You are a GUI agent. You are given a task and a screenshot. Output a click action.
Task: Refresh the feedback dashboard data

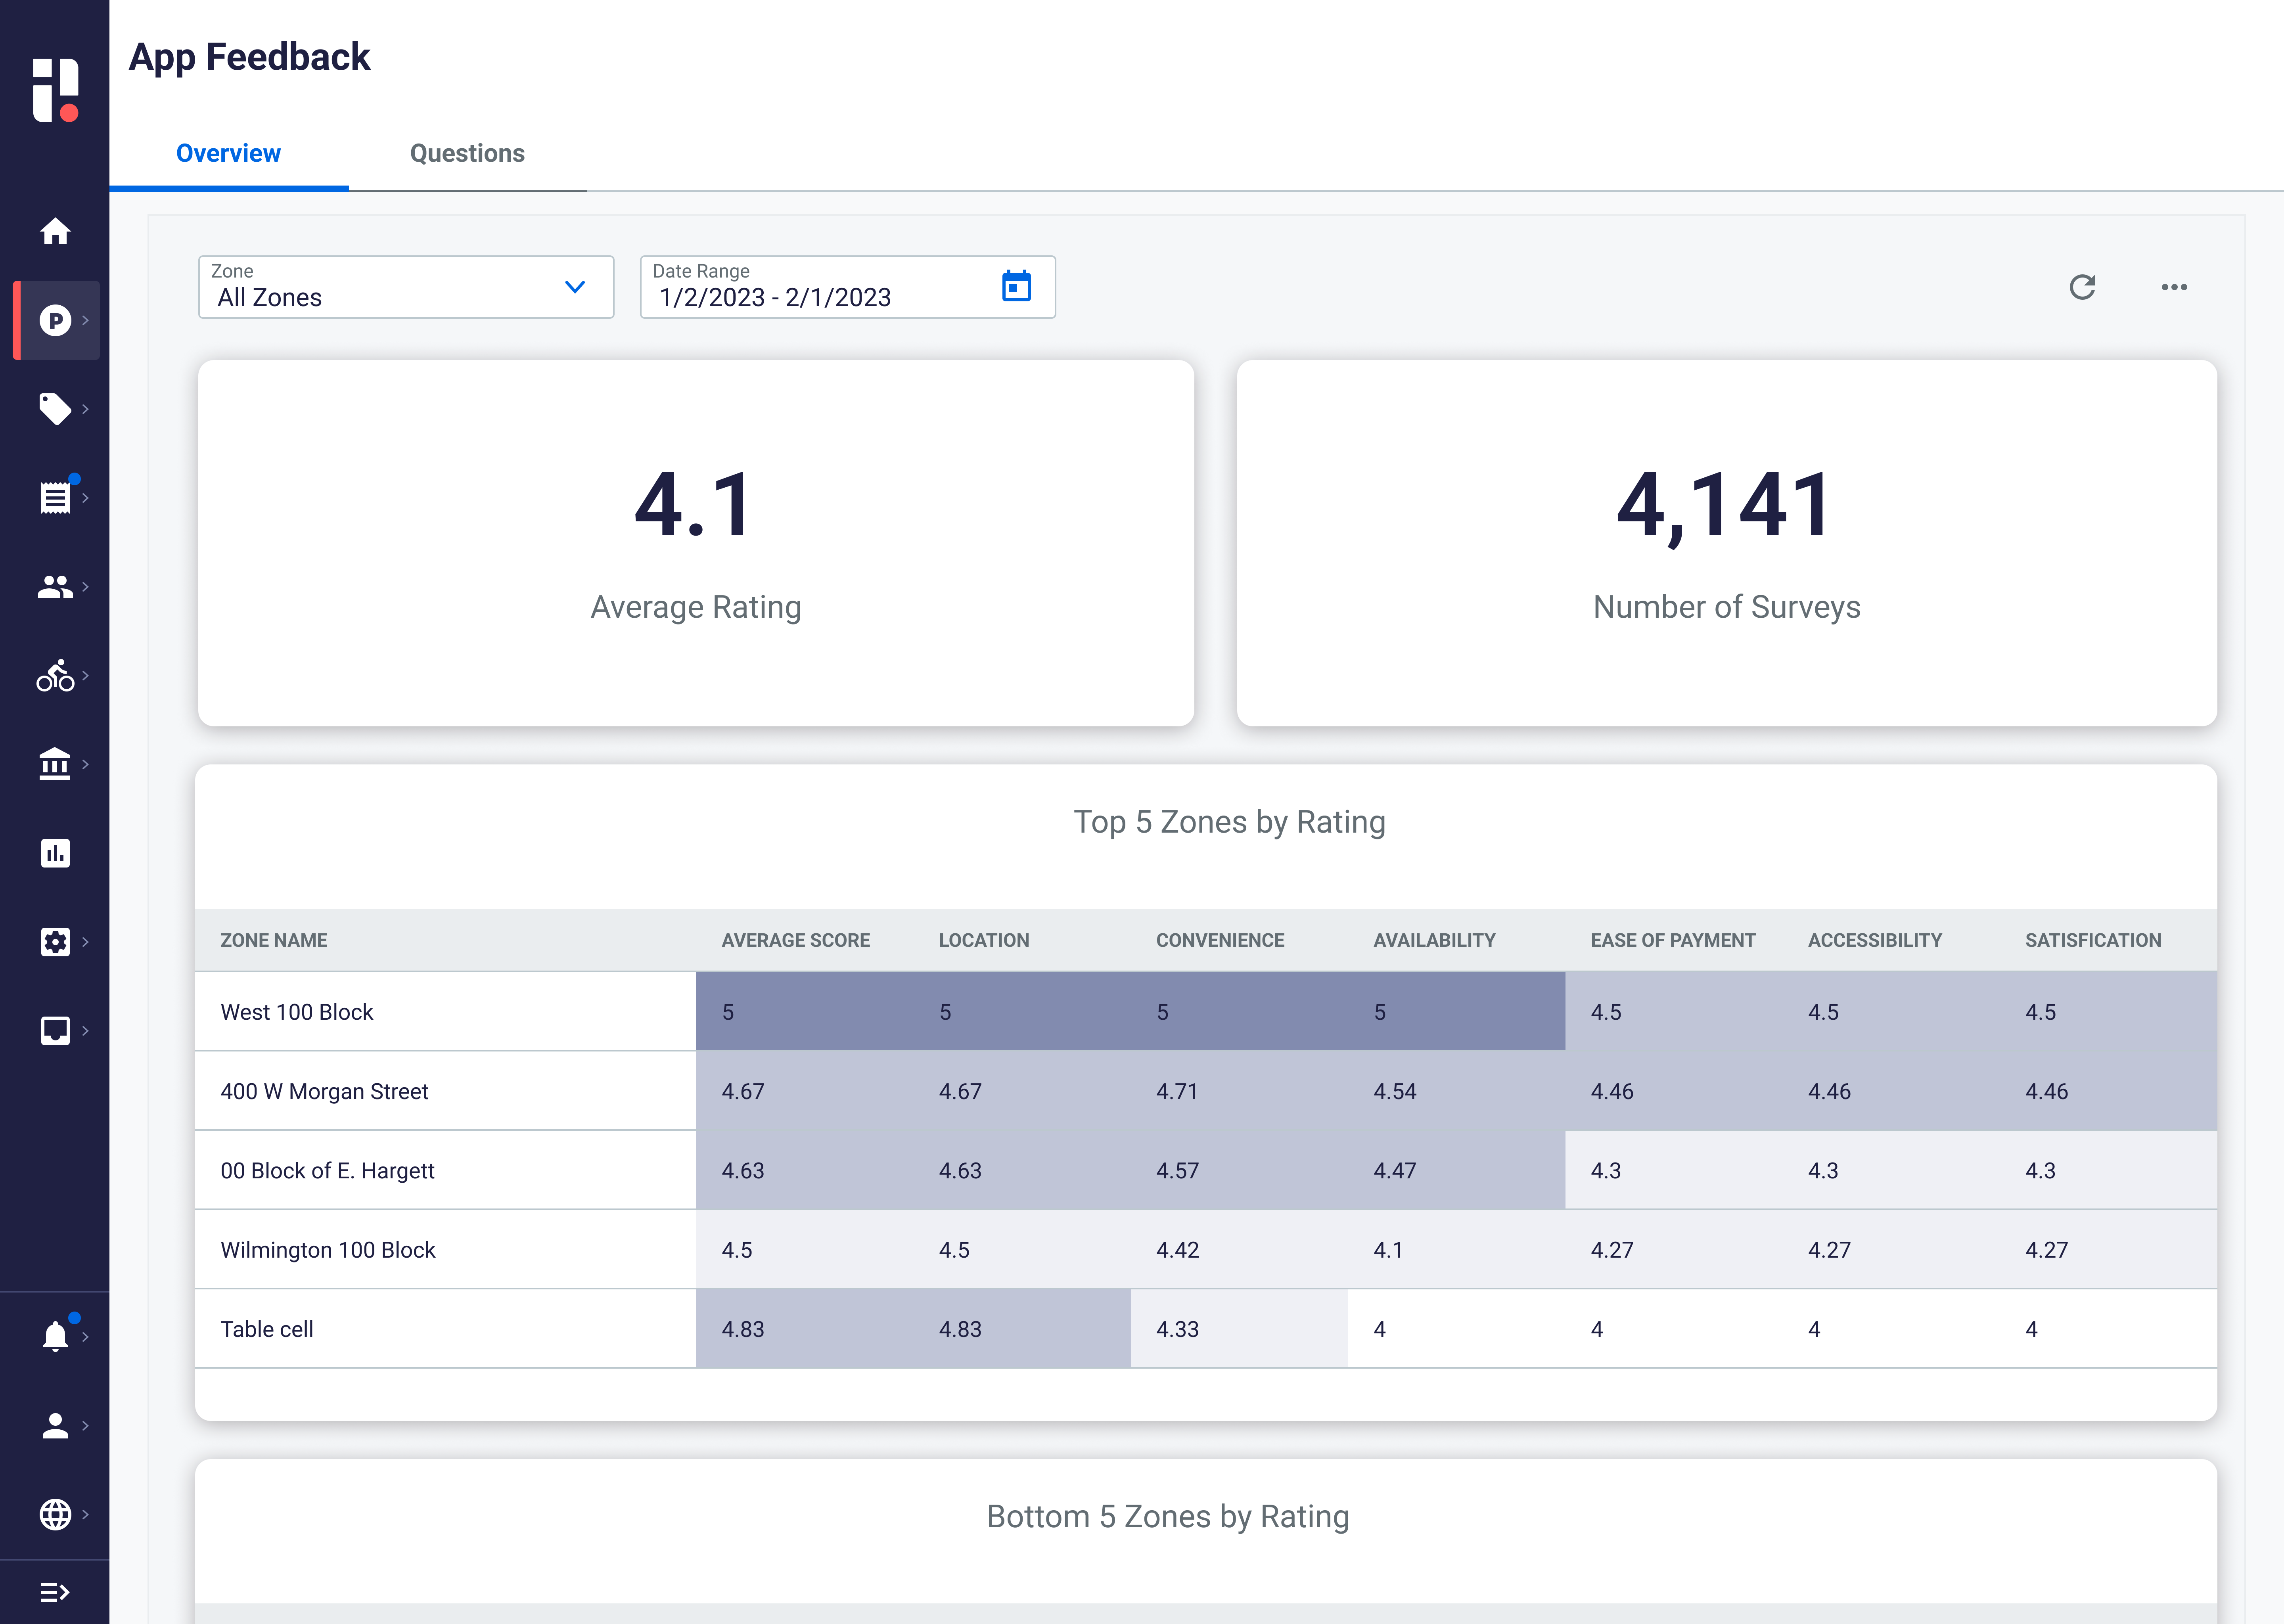pyautogui.click(x=2082, y=288)
